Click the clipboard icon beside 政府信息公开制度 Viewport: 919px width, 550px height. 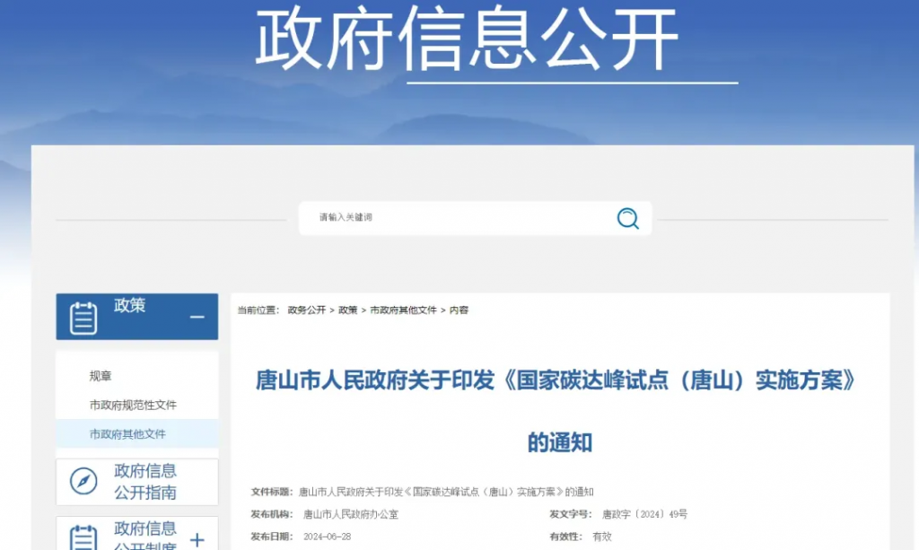(83, 537)
